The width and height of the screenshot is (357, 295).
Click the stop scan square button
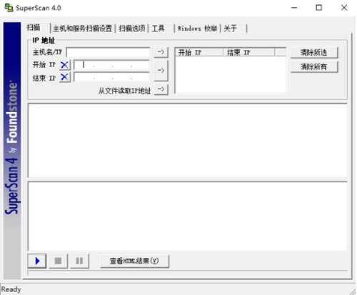[58, 261]
